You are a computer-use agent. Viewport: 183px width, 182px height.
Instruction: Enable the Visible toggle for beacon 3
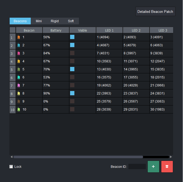[72, 53]
